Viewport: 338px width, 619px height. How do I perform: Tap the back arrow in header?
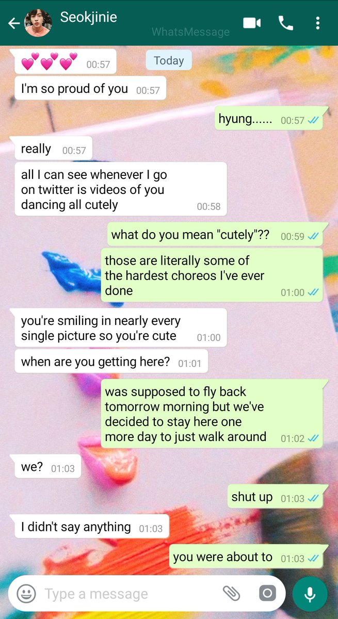tap(14, 23)
